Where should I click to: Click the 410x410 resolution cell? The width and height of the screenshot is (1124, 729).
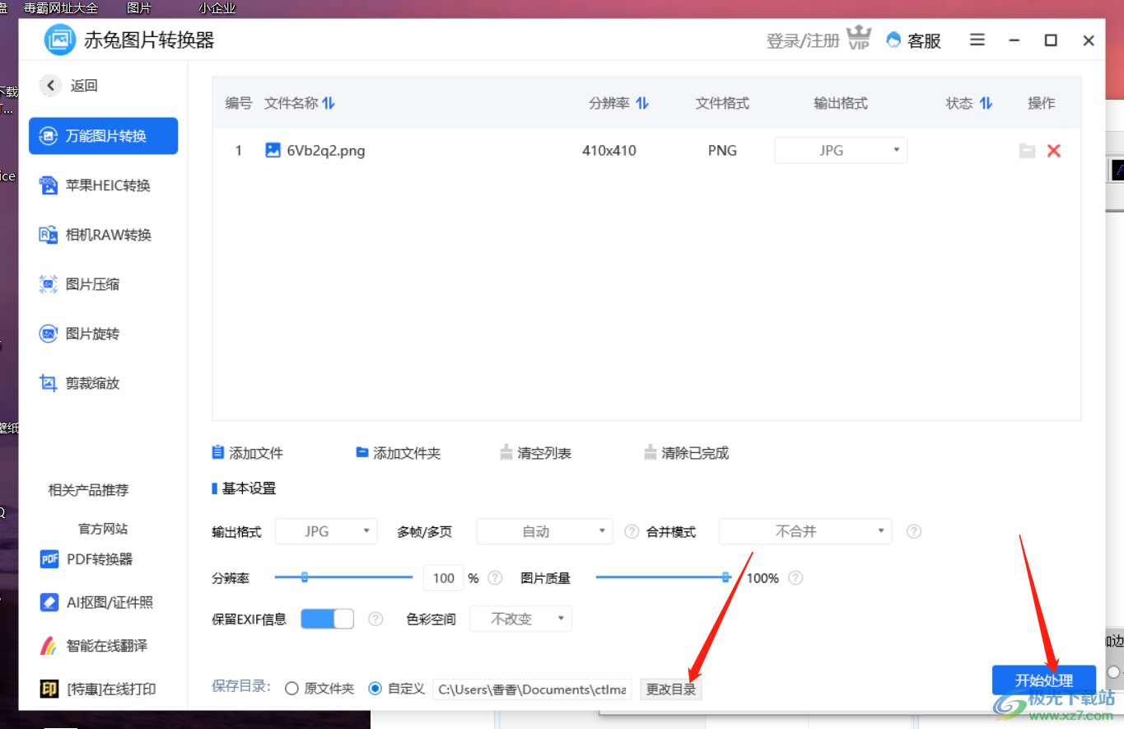pos(609,151)
